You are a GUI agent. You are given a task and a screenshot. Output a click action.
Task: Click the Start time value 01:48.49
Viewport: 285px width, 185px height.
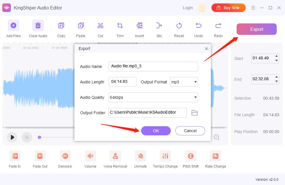coord(261,58)
